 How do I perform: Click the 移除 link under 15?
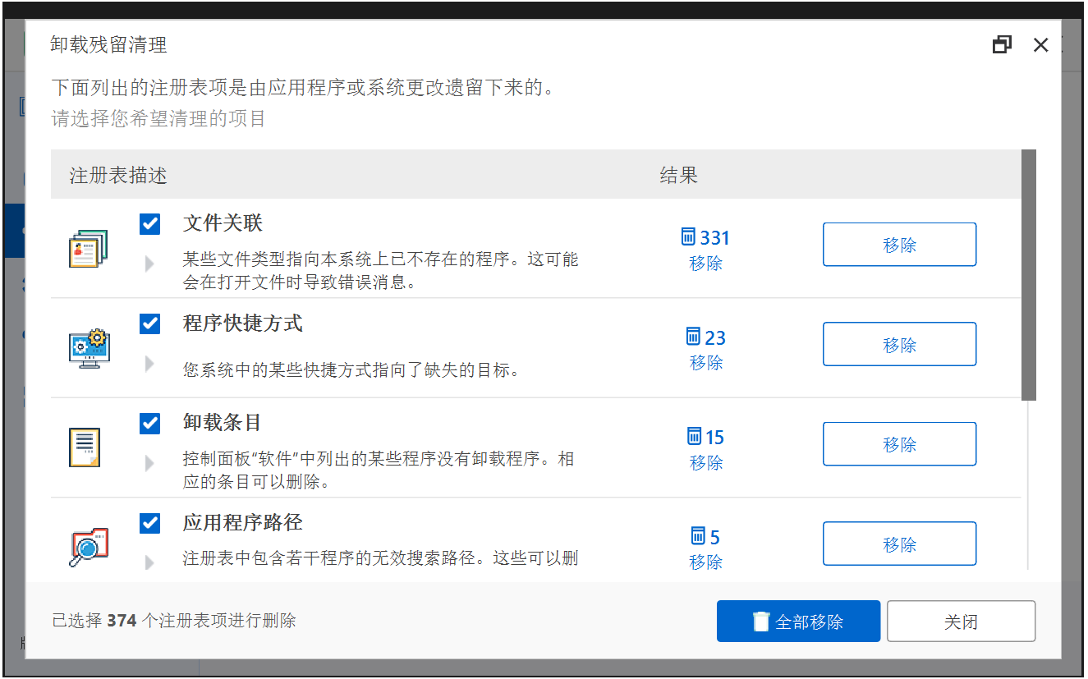point(706,463)
